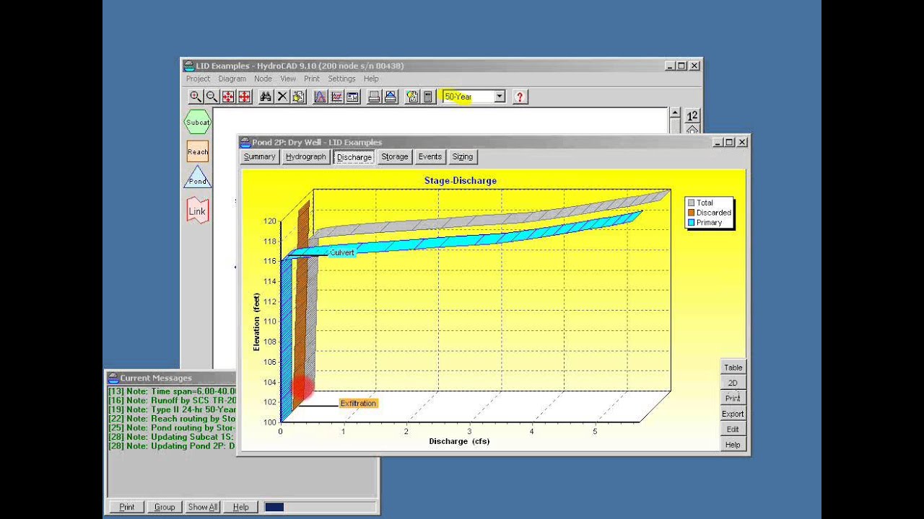Select the Pond node tool
Screen dimensions: 924x519
(198, 177)
